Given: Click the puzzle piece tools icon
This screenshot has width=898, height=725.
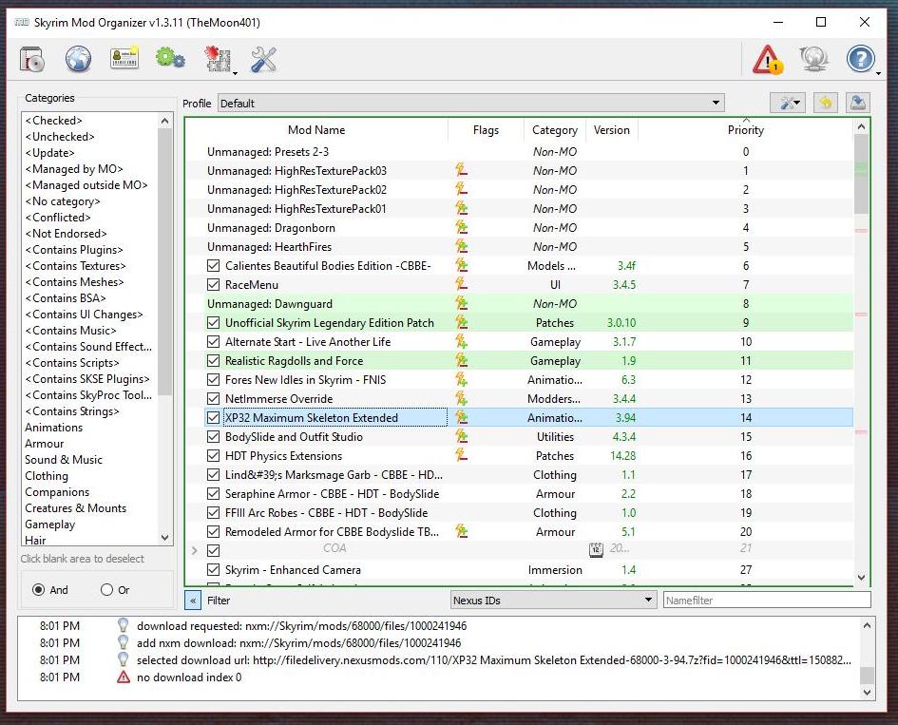Looking at the screenshot, I should [x=217, y=59].
